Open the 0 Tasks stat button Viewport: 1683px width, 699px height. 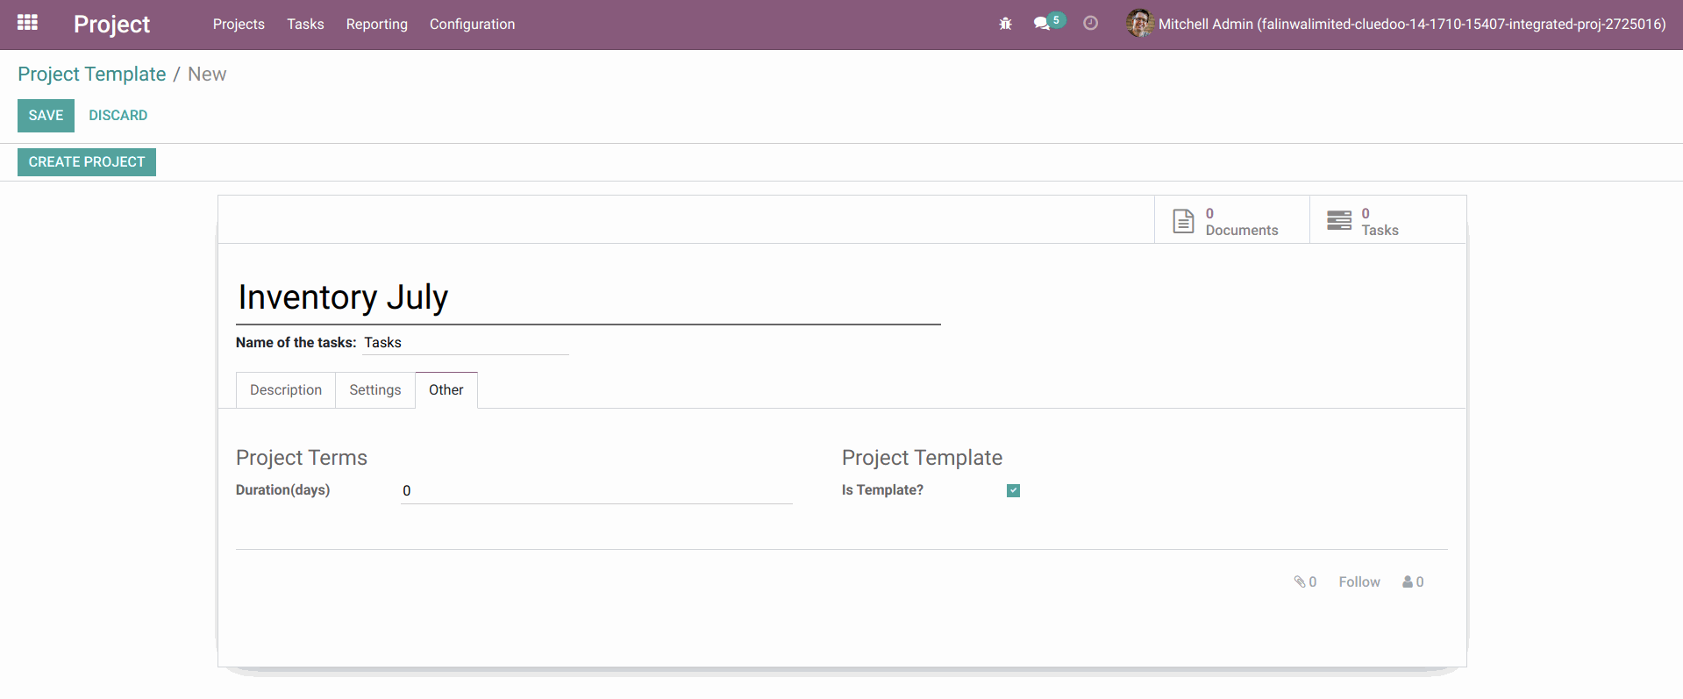tap(1387, 220)
